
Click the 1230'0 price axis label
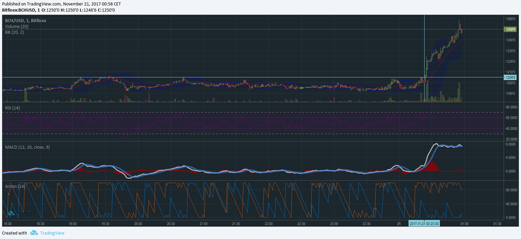510,51
